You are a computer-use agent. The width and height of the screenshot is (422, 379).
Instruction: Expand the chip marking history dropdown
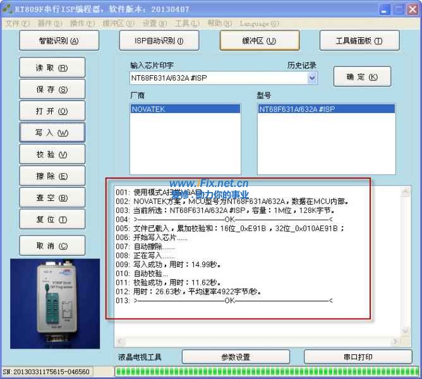tap(312, 78)
